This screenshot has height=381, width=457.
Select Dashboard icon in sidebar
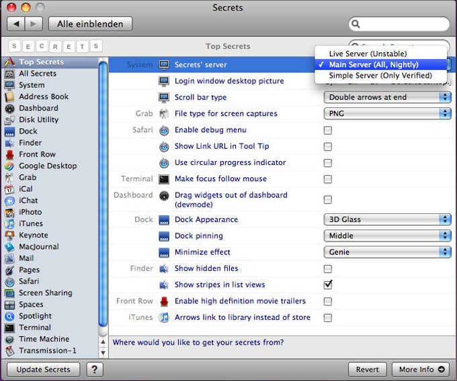coord(9,108)
